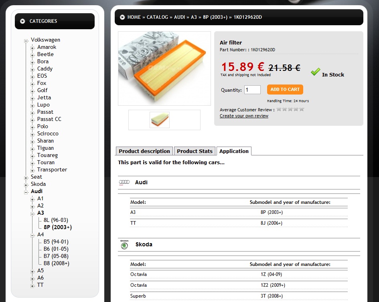This screenshot has width=379, height=302.
Task: Open the Touareg category
Action: [x=47, y=155]
